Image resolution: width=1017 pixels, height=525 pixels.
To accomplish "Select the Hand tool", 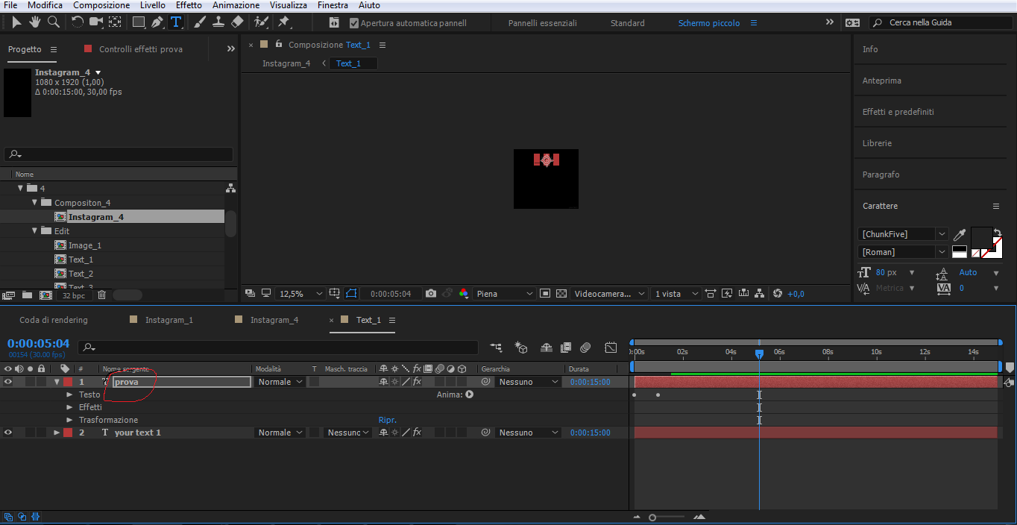I will (x=34, y=23).
